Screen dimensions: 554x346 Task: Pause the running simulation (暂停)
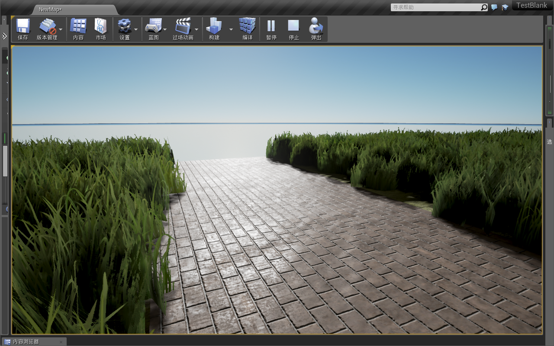271,27
